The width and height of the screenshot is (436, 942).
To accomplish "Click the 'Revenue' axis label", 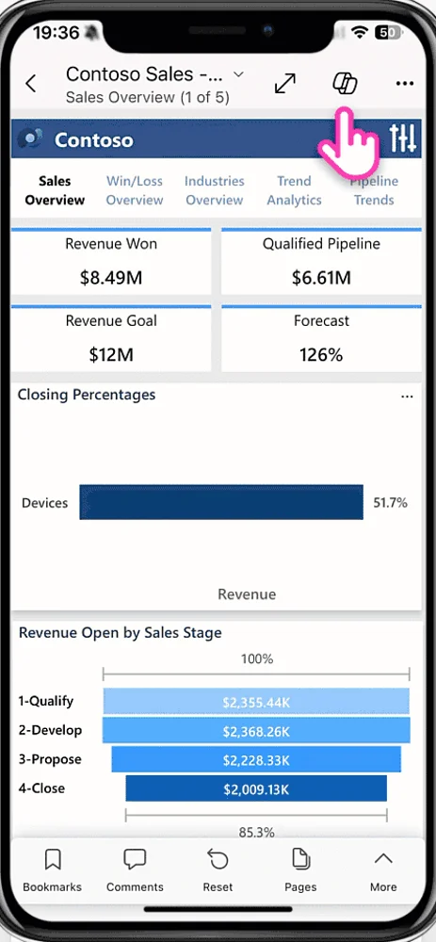I will pyautogui.click(x=247, y=594).
